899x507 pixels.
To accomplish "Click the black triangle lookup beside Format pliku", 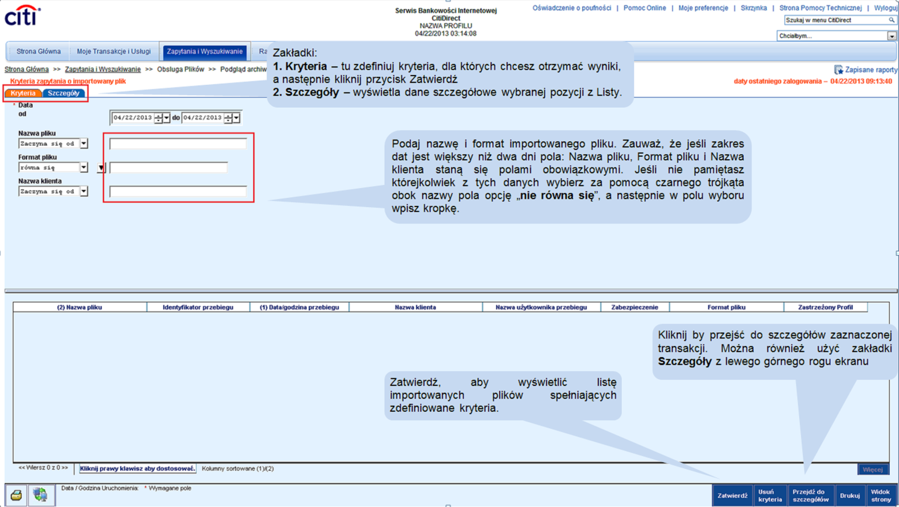I will (x=101, y=168).
